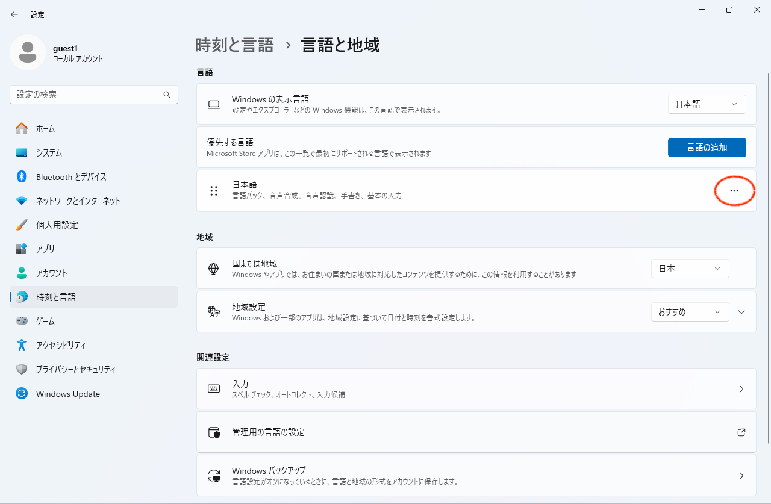This screenshot has width=771, height=504.
Task: Open ネットワークとインターネット category
Action: coord(94,201)
